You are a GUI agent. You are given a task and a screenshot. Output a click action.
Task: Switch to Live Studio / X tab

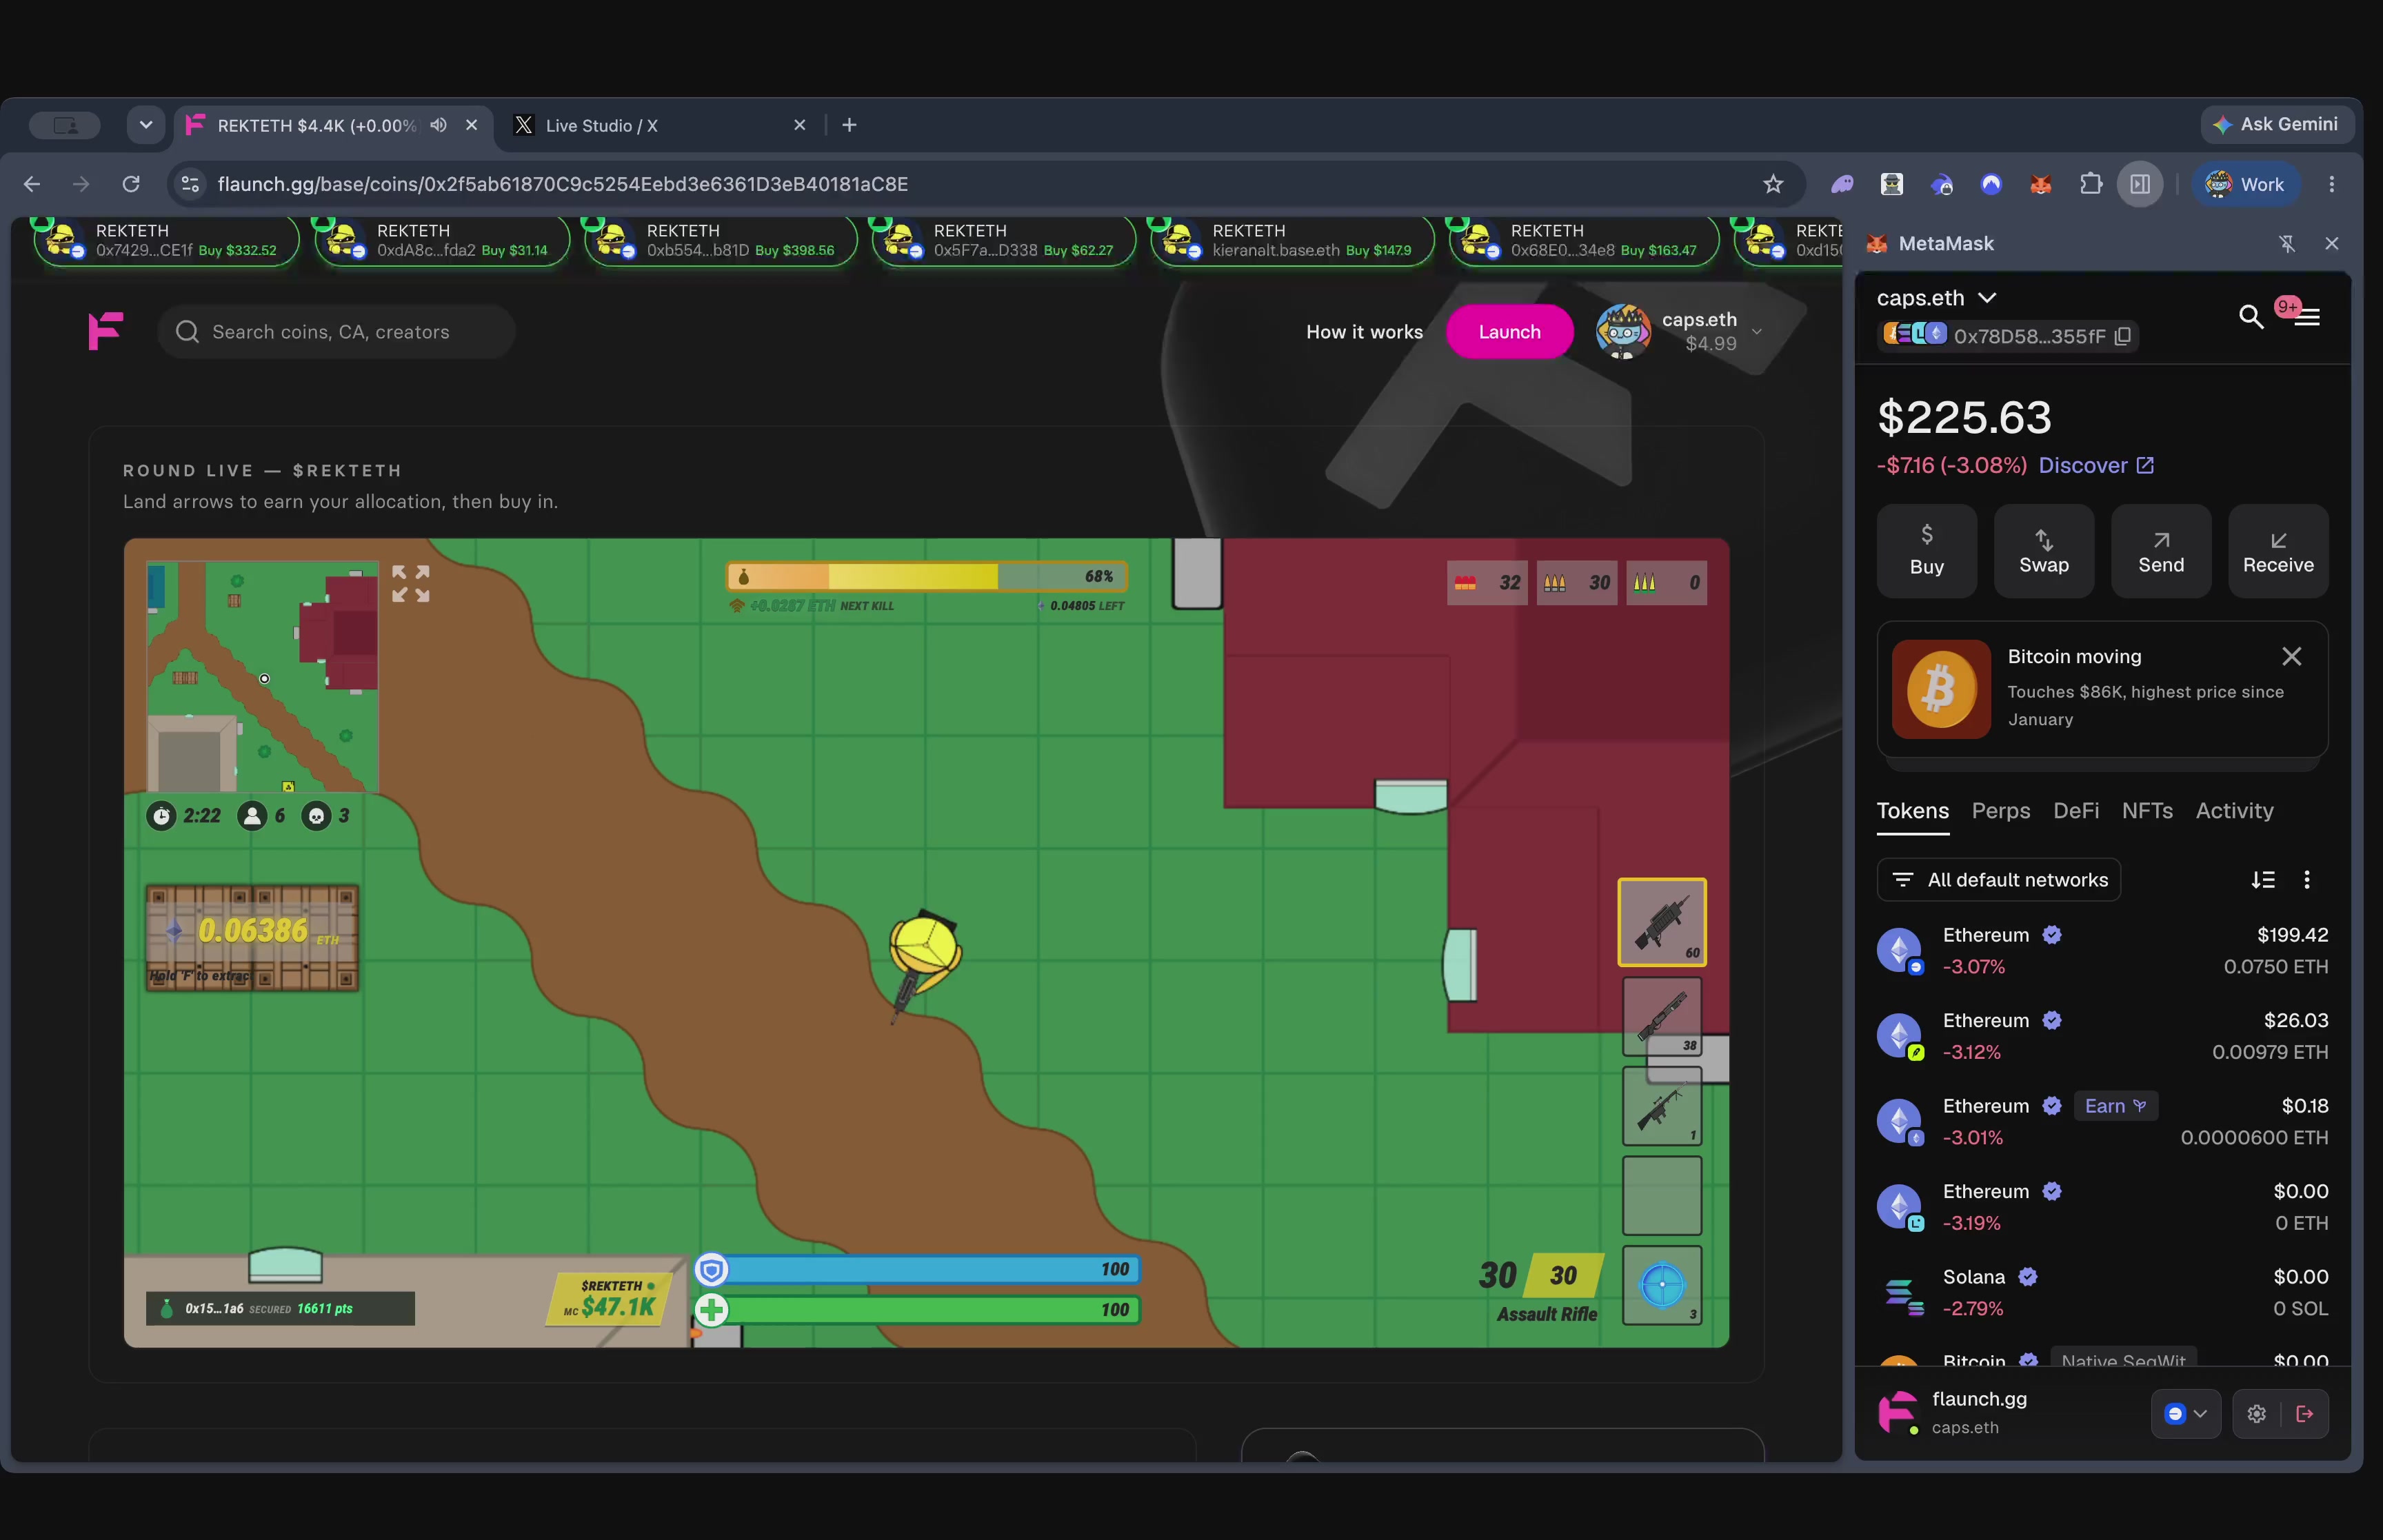[660, 125]
